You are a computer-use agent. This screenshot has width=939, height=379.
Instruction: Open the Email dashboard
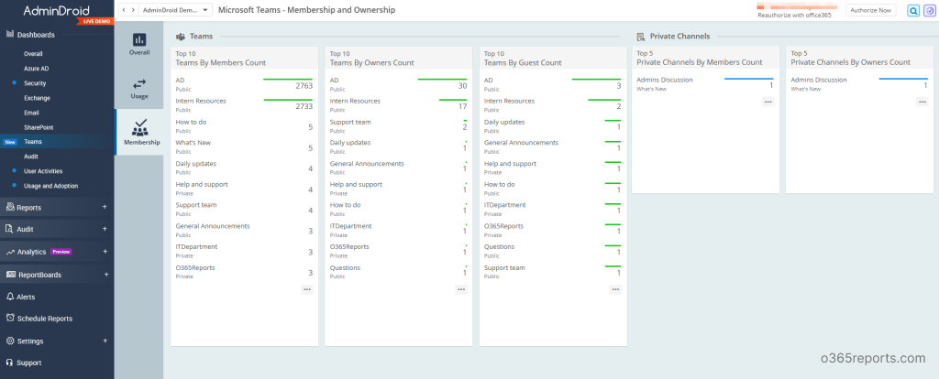(x=31, y=113)
